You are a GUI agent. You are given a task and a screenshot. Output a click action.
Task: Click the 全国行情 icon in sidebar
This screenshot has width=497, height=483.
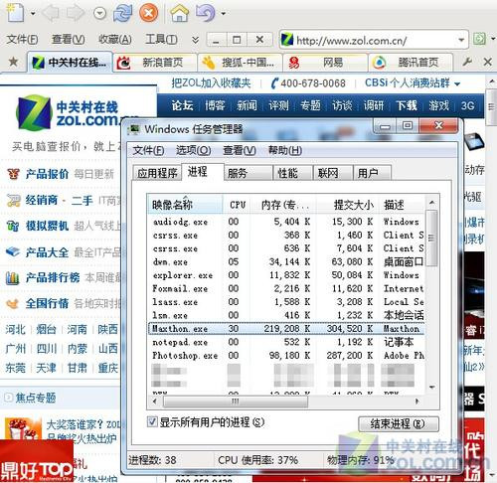pyautogui.click(x=13, y=303)
